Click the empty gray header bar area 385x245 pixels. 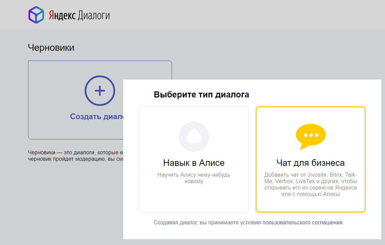[x=237, y=15]
